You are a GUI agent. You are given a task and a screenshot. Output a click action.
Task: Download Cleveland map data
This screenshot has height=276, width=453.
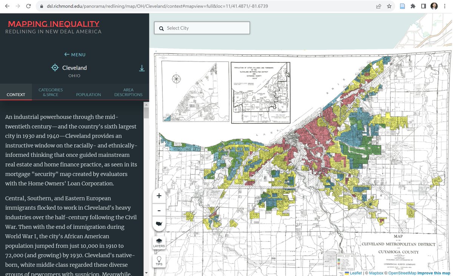142,68
